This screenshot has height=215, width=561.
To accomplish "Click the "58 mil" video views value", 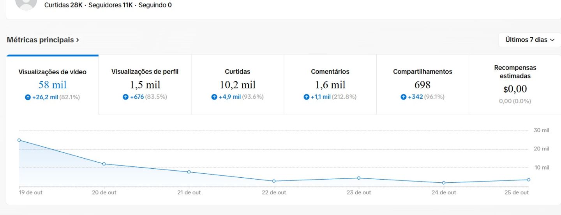I will pyautogui.click(x=53, y=85).
